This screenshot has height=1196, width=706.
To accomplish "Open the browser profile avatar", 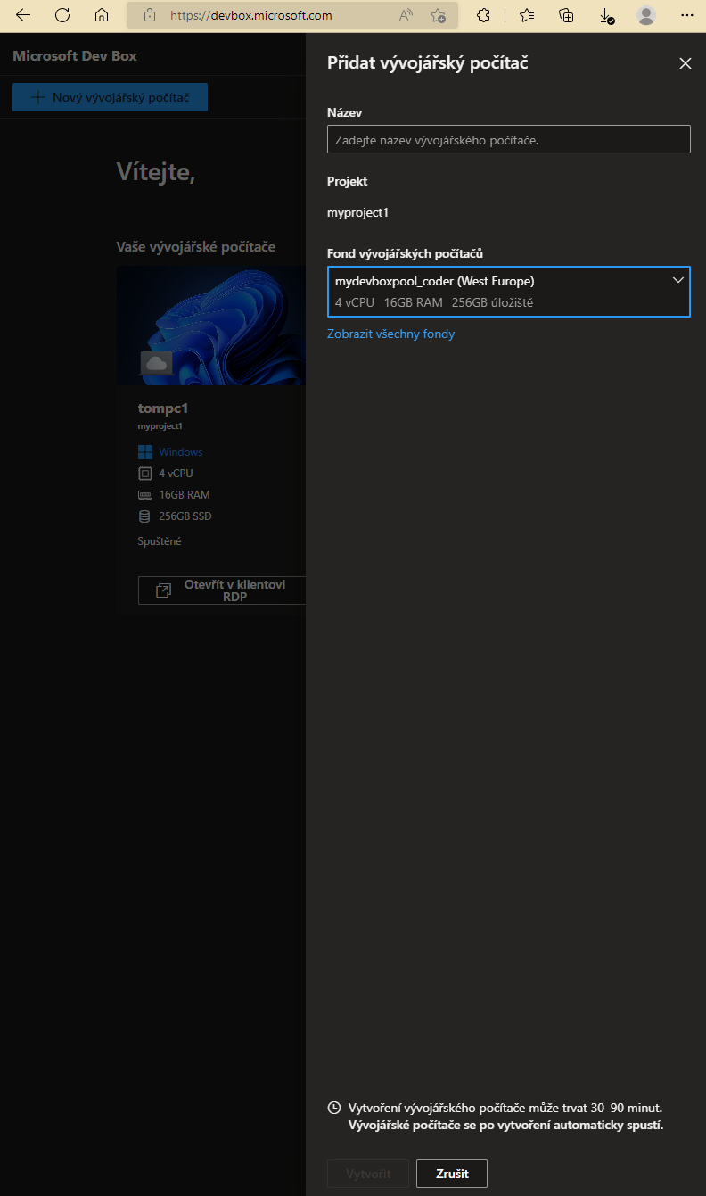I will 646,15.
